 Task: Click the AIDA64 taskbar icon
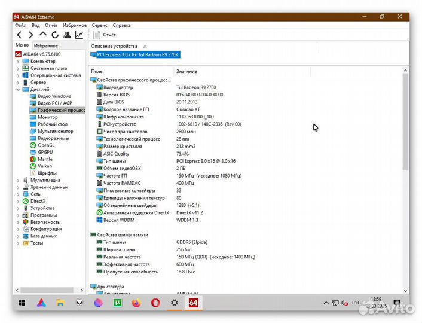[x=193, y=303]
